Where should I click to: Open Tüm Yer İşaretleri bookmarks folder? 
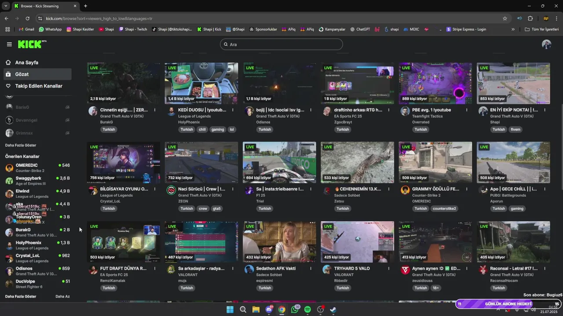542,29
